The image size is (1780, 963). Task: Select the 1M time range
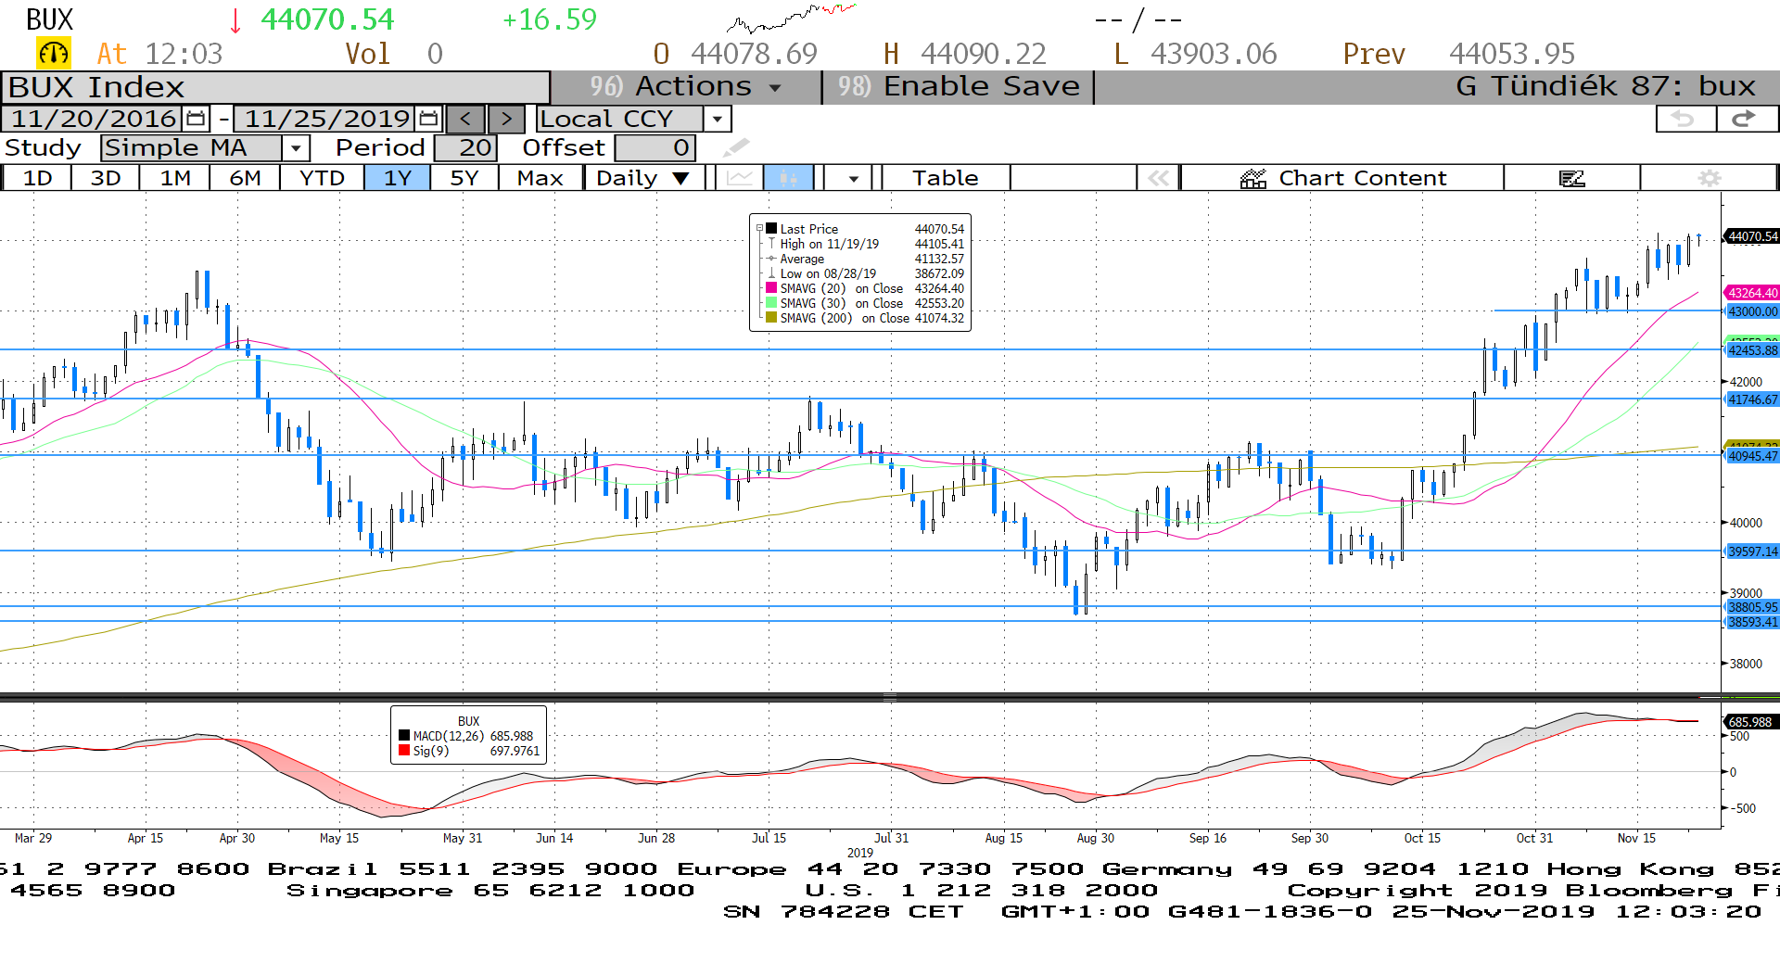pos(175,178)
